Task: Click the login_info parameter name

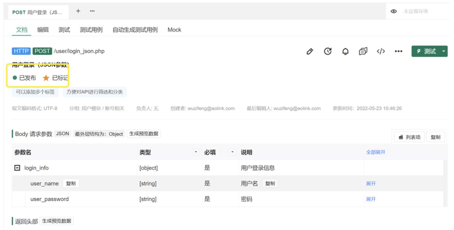Action: (36, 168)
